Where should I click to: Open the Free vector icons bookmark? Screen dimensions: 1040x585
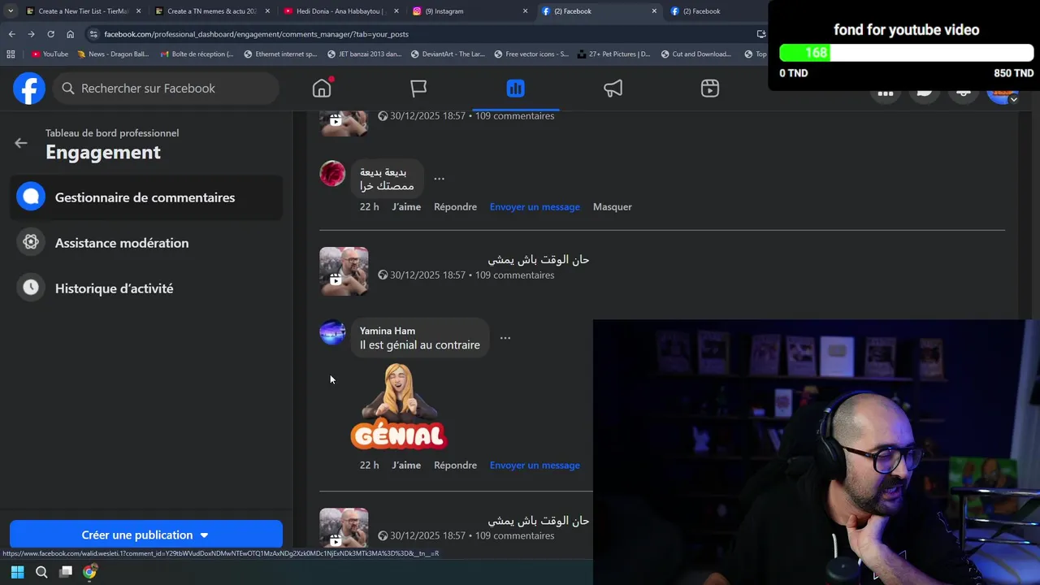click(531, 54)
